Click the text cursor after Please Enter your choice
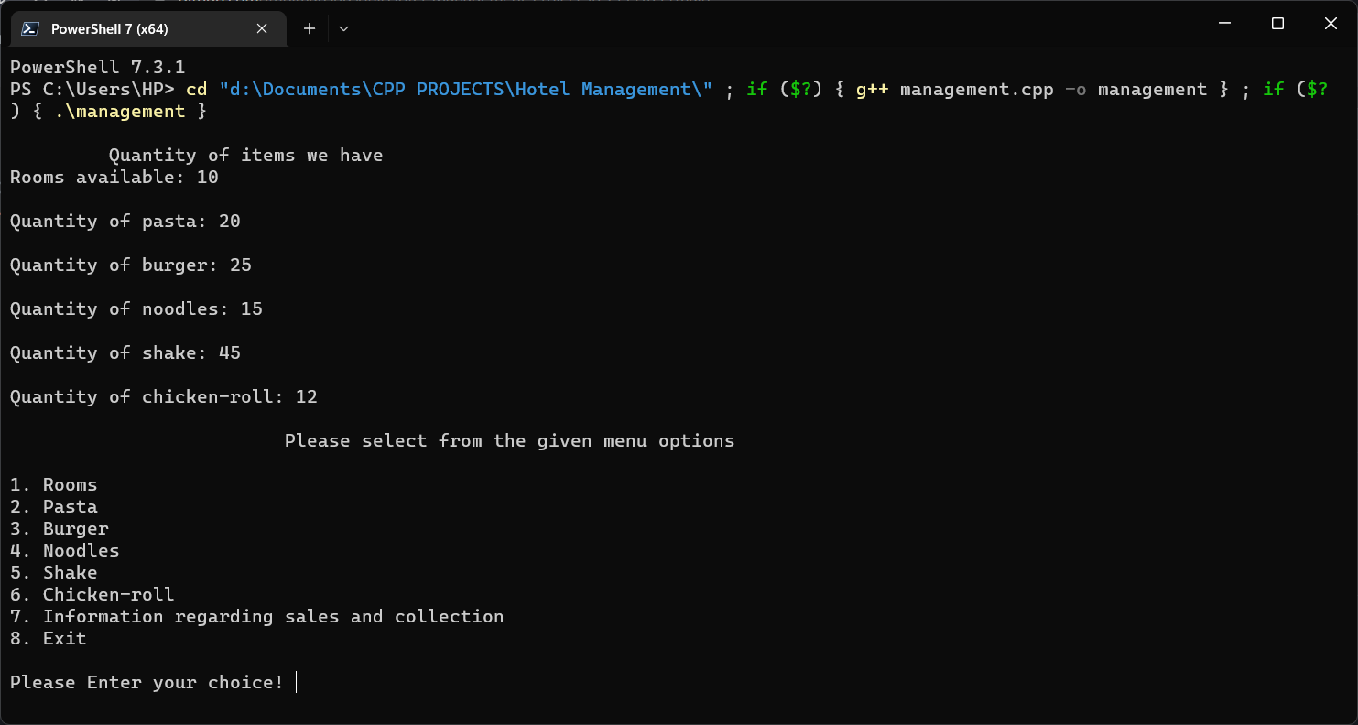 pos(295,682)
